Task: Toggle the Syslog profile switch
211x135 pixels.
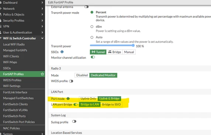Action: tap(74, 121)
